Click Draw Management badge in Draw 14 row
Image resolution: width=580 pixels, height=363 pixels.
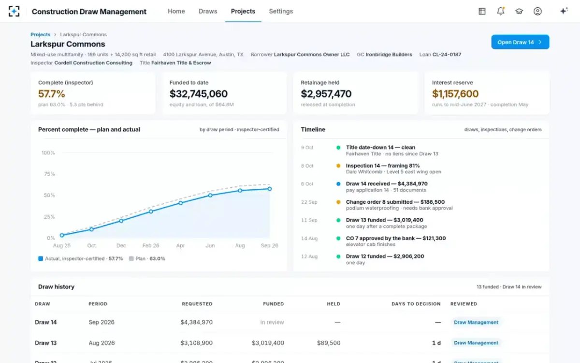(x=476, y=322)
